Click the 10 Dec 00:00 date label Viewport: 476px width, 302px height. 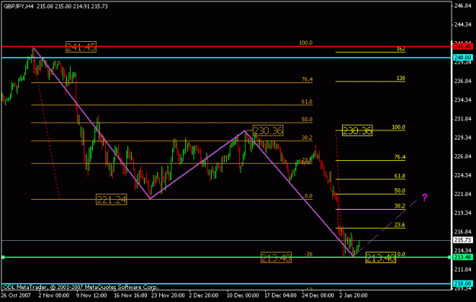pyautogui.click(x=242, y=295)
